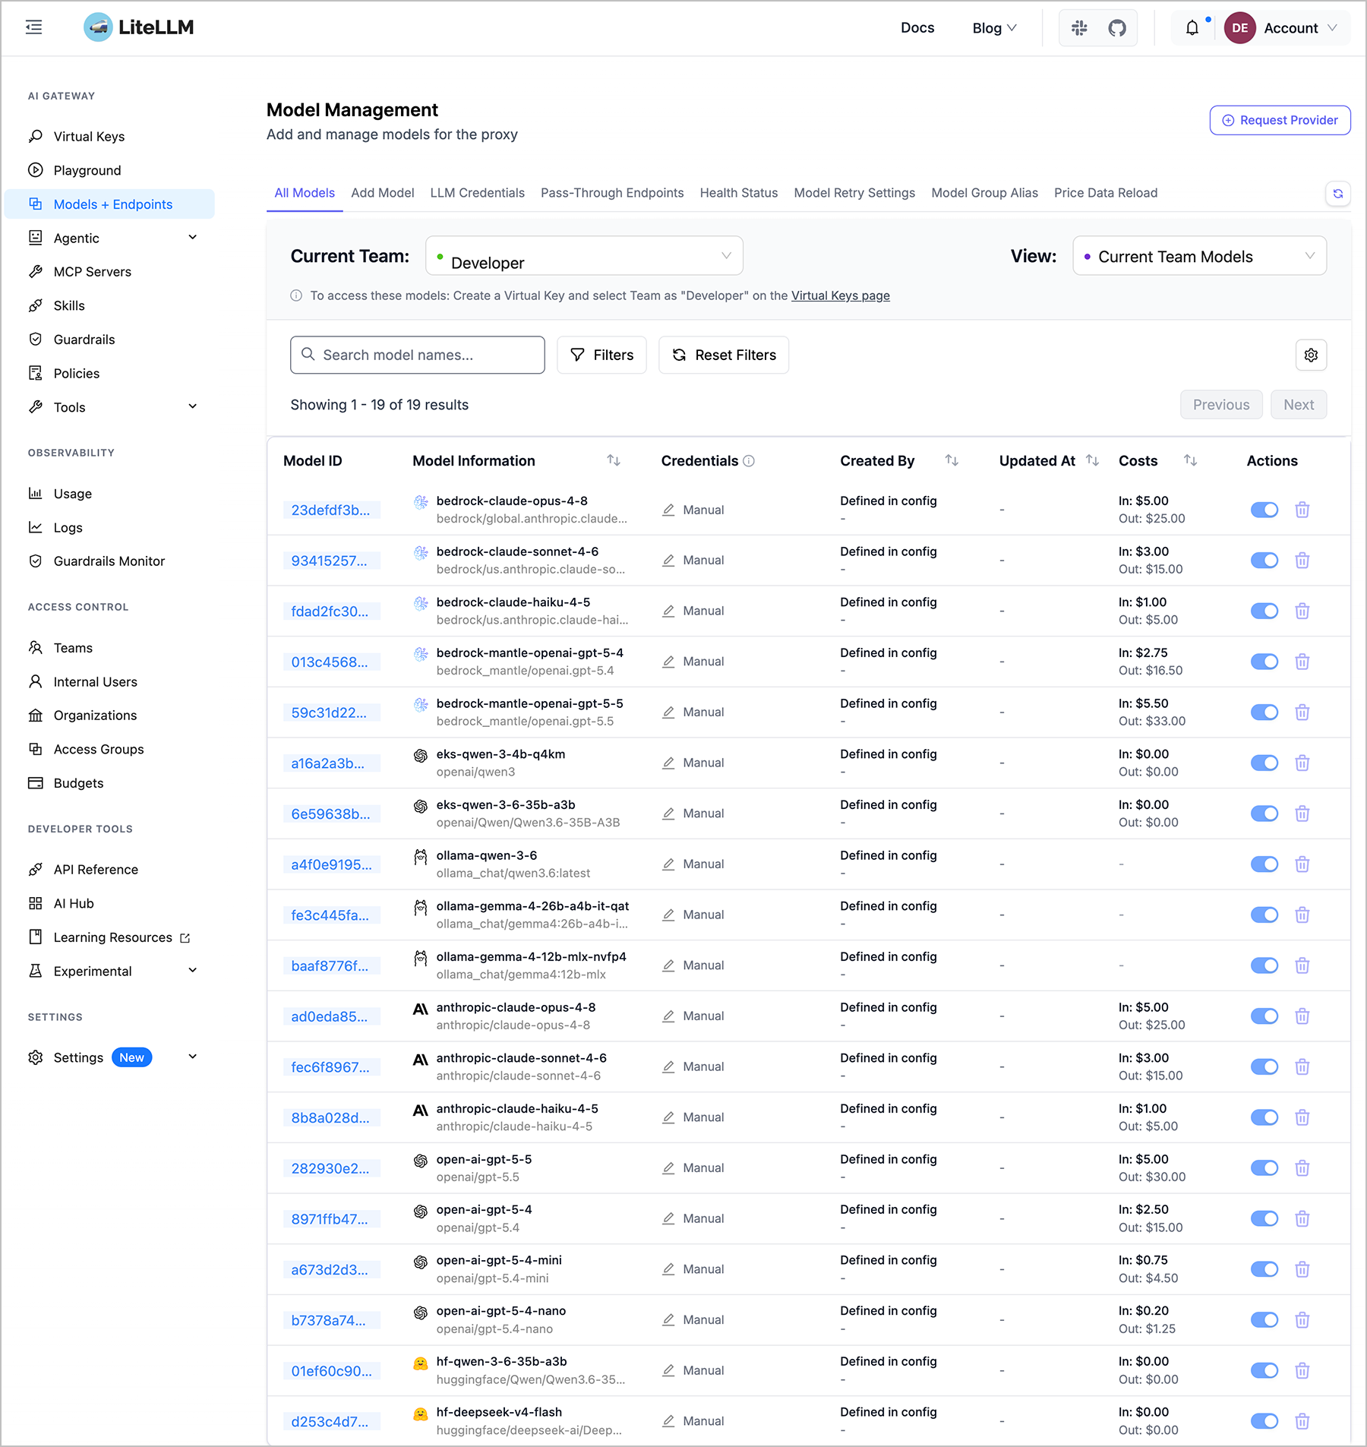Open the Slack community icon

[1079, 28]
